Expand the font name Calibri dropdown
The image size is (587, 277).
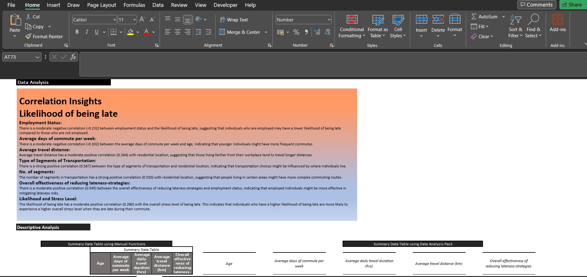pos(114,20)
